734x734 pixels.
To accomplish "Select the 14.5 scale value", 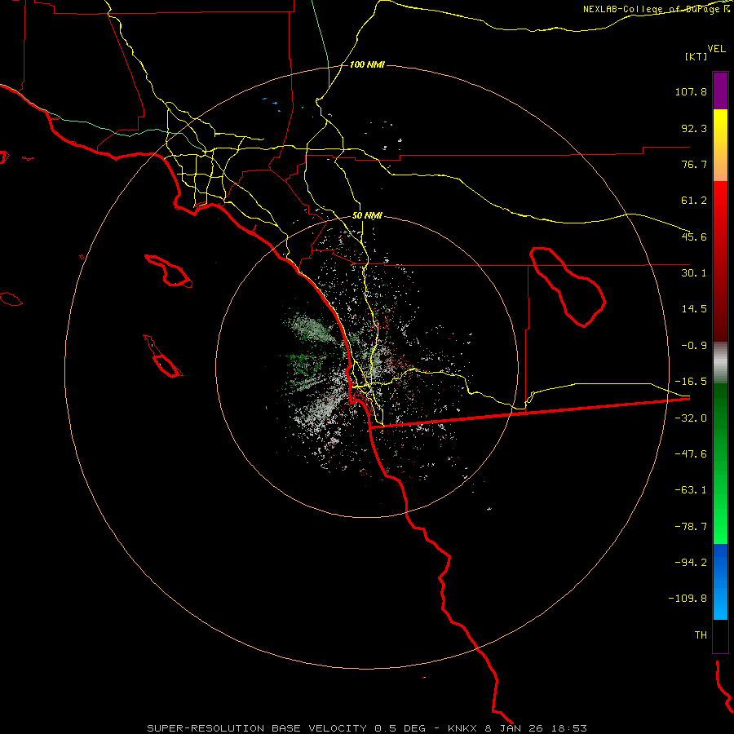I will 694,309.
